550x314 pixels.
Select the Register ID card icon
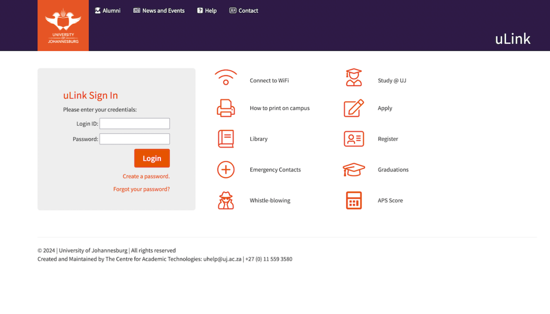[354, 139]
